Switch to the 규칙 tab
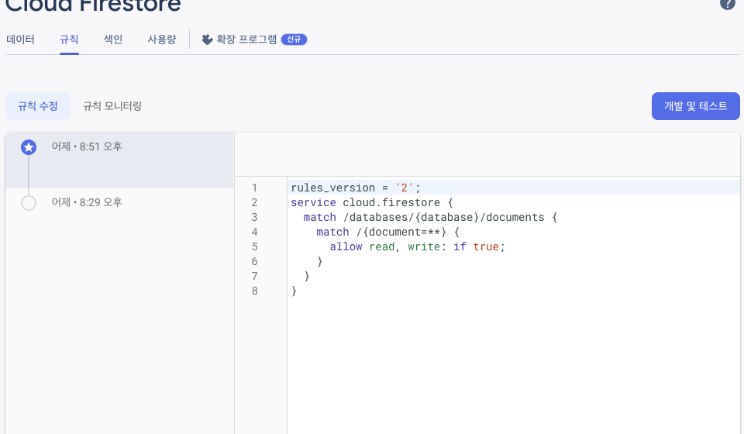Screen dimensions: 744x434 69,40
